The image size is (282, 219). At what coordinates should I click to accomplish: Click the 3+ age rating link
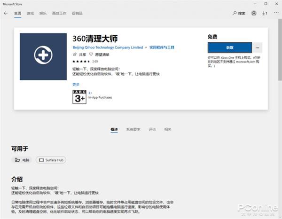click(x=90, y=93)
